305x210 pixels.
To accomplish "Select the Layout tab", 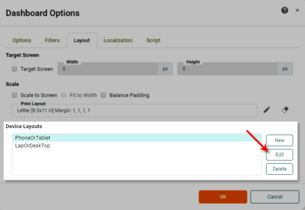I will [82, 41].
